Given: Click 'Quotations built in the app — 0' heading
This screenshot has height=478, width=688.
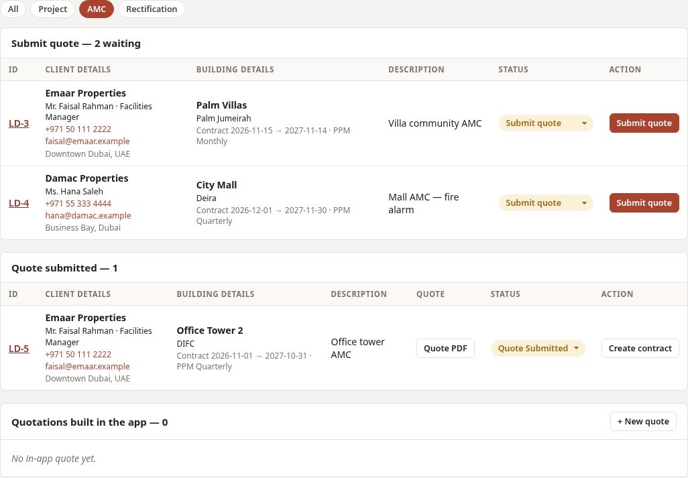Looking at the screenshot, I should click(89, 422).
